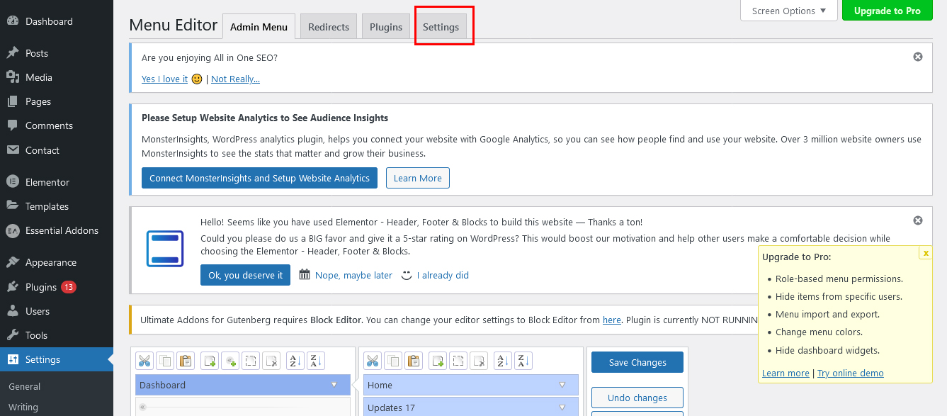
Task: Click the Learn More button for MonsterInsights
Action: coord(418,178)
